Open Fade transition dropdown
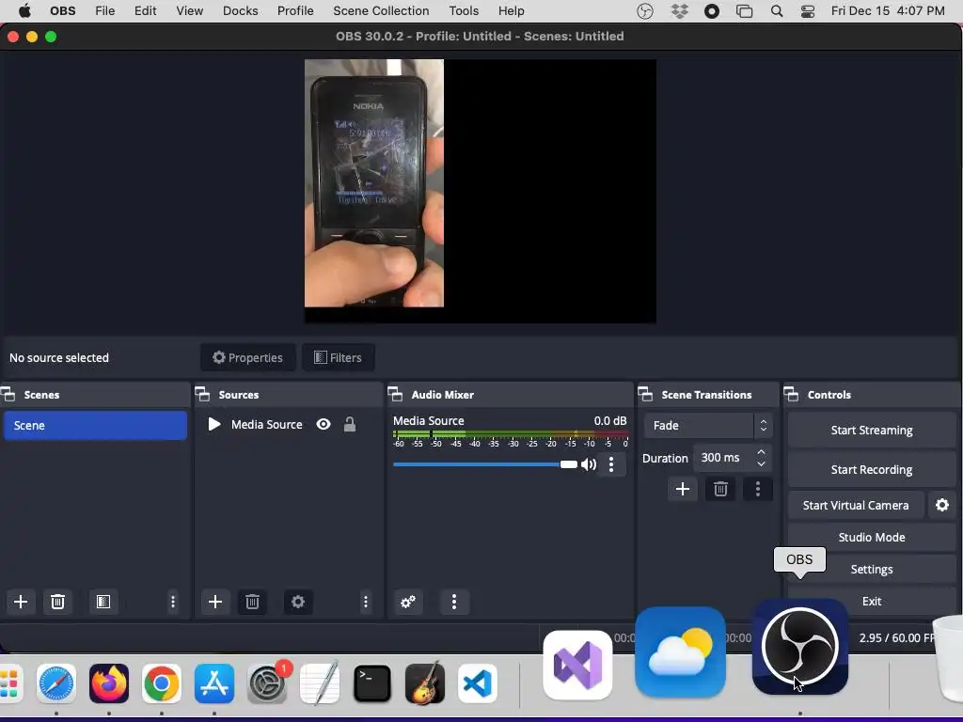The width and height of the screenshot is (963, 722). [707, 426]
